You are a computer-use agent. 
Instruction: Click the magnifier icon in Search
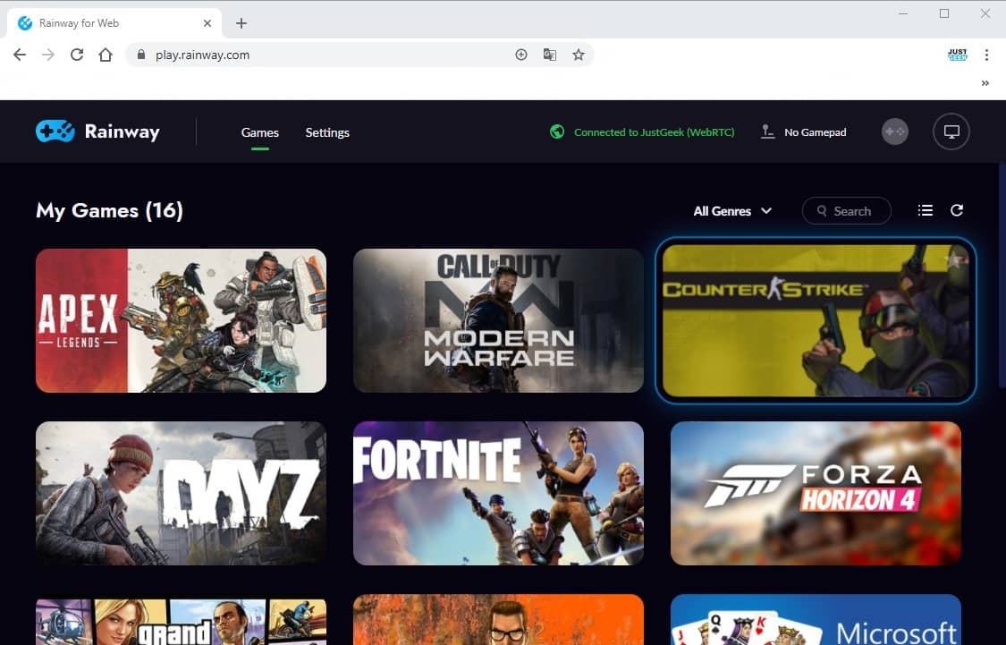(821, 210)
